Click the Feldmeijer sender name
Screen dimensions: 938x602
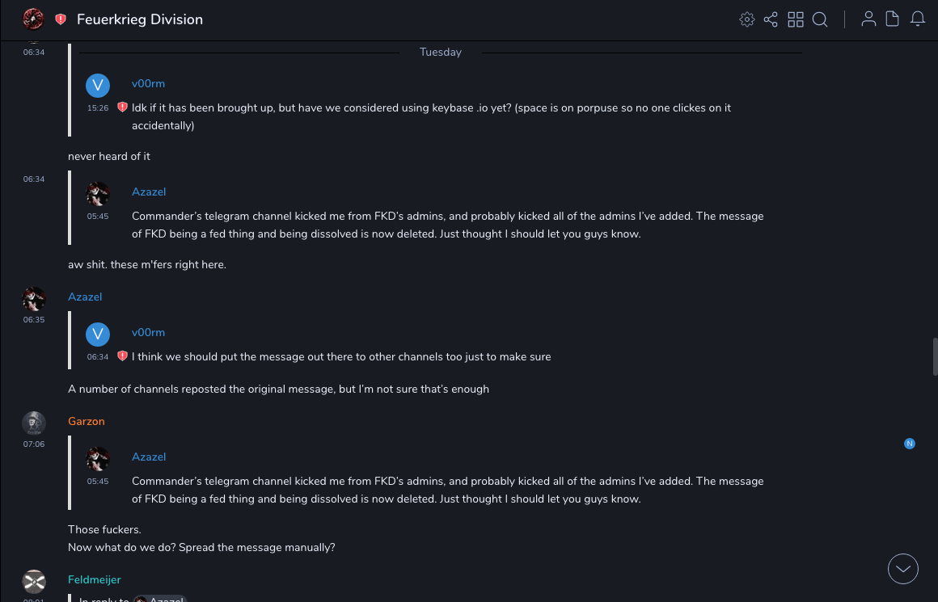[95, 579]
